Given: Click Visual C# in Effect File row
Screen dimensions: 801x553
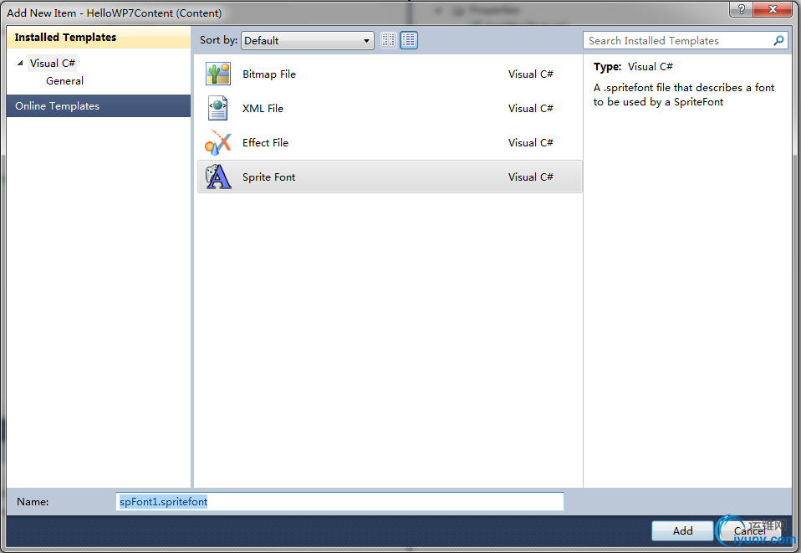Looking at the screenshot, I should pyautogui.click(x=530, y=142).
